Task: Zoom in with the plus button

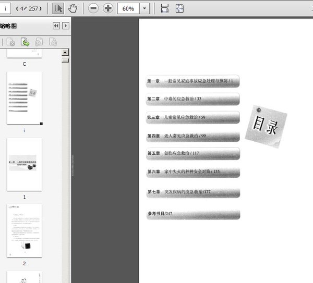Action: pyautogui.click(x=108, y=8)
